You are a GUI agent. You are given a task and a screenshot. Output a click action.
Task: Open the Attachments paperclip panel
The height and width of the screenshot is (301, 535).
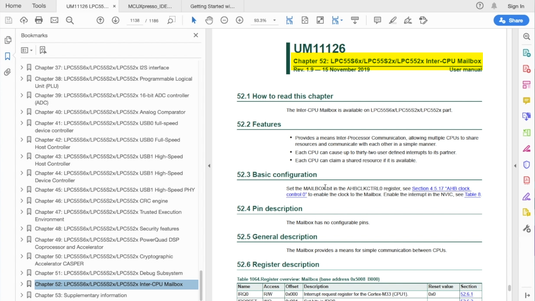pyautogui.click(x=7, y=72)
